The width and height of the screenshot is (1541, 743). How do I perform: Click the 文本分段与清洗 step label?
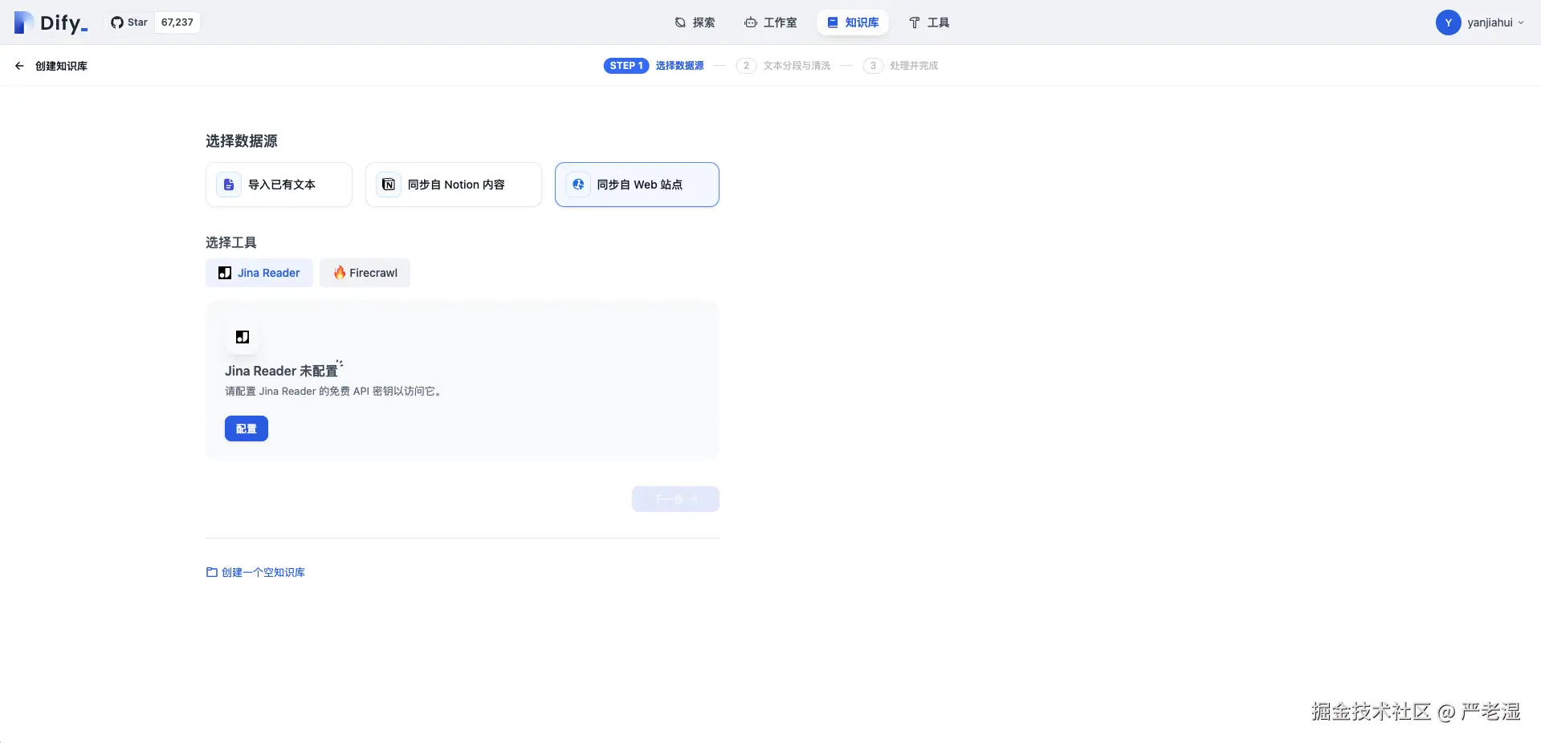[x=797, y=66]
